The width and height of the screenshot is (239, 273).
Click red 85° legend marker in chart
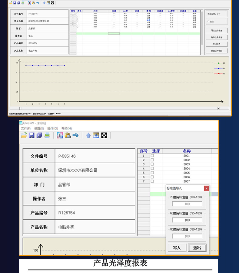pyautogui.click(x=219, y=74)
